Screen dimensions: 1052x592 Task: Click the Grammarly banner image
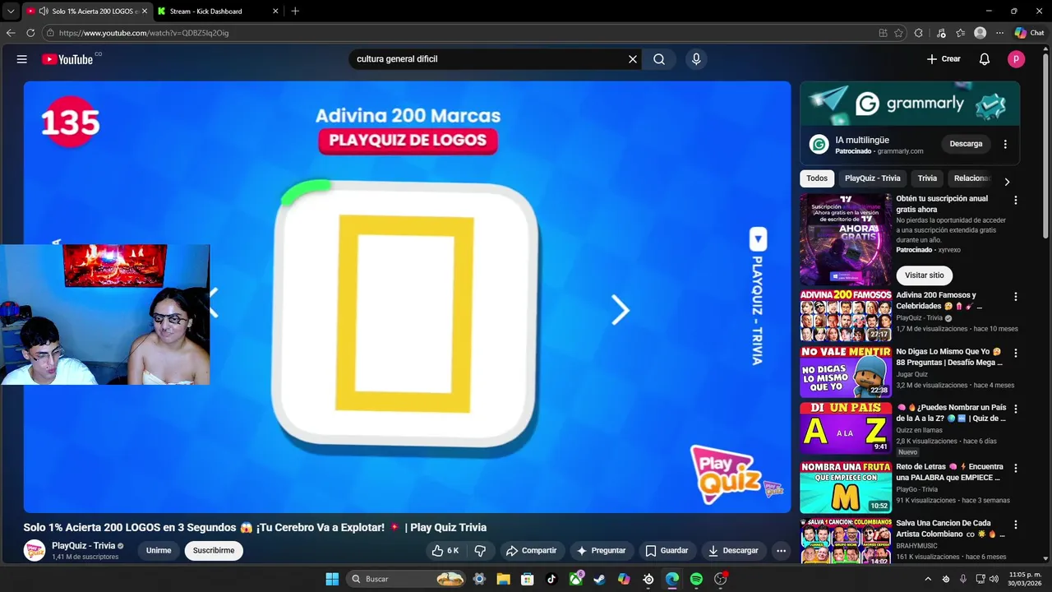click(x=910, y=103)
